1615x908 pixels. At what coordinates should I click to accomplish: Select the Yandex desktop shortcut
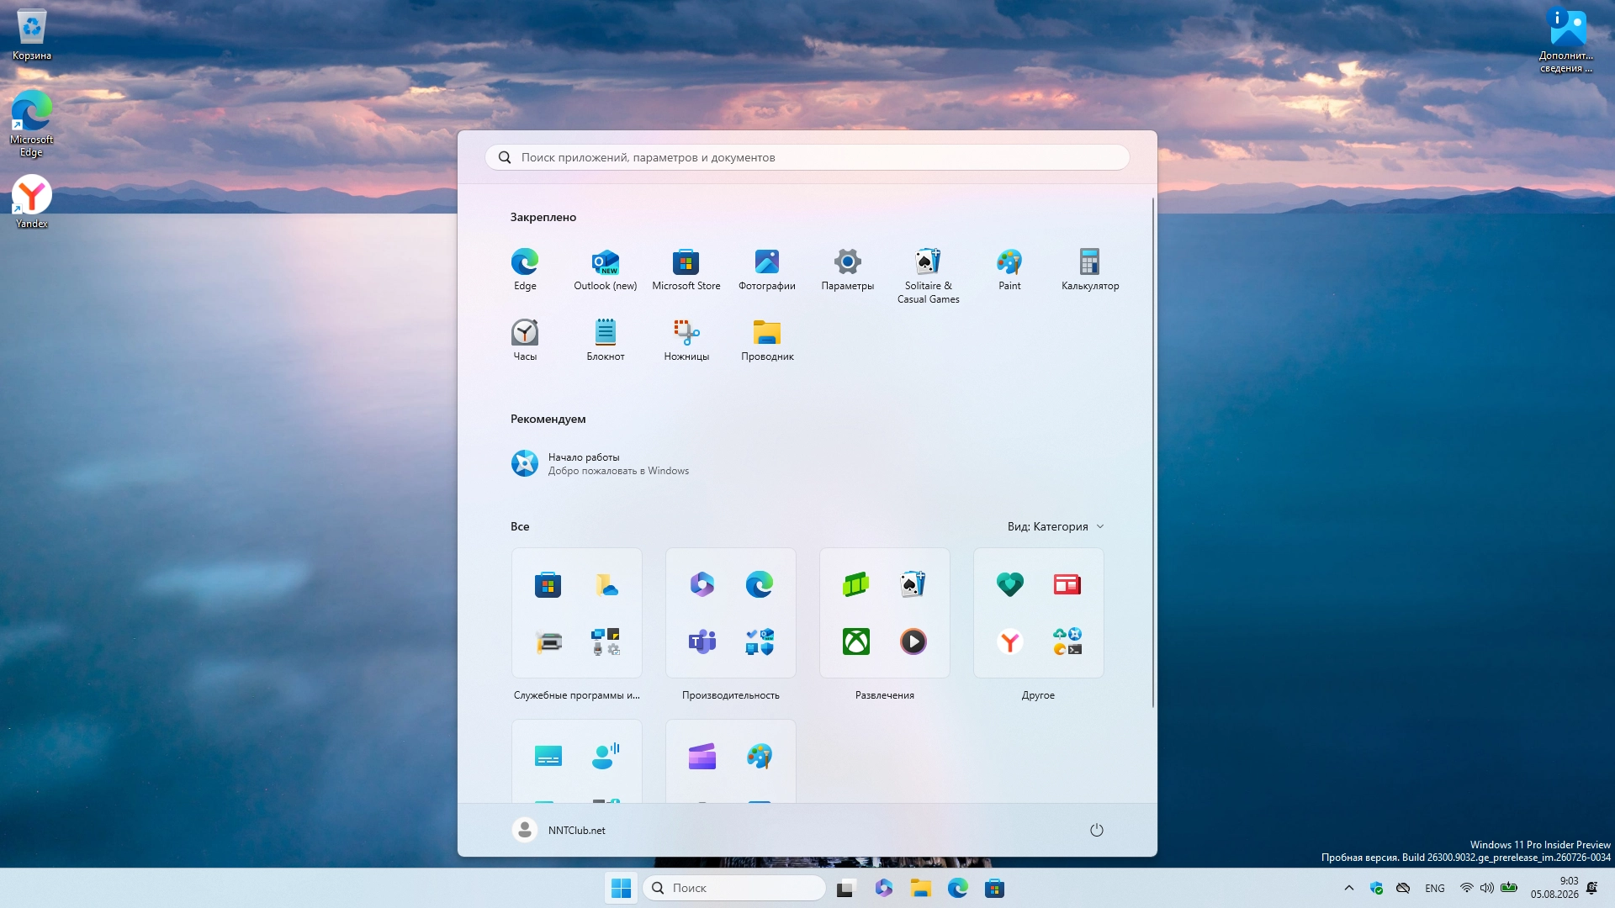pos(32,202)
